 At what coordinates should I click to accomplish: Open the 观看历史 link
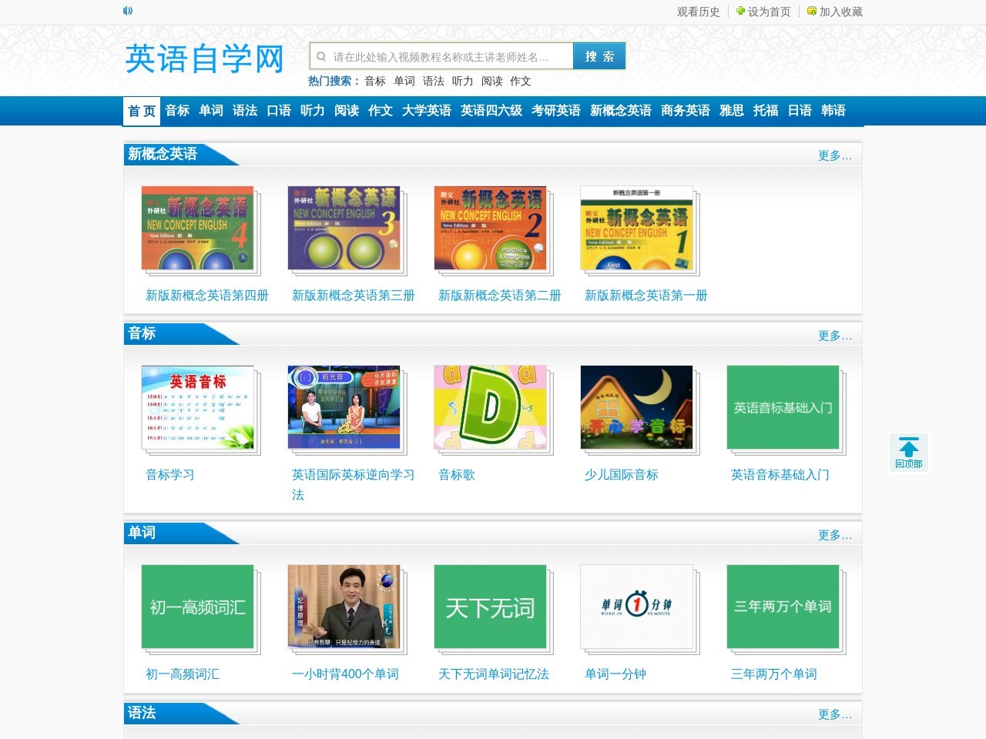pos(698,12)
